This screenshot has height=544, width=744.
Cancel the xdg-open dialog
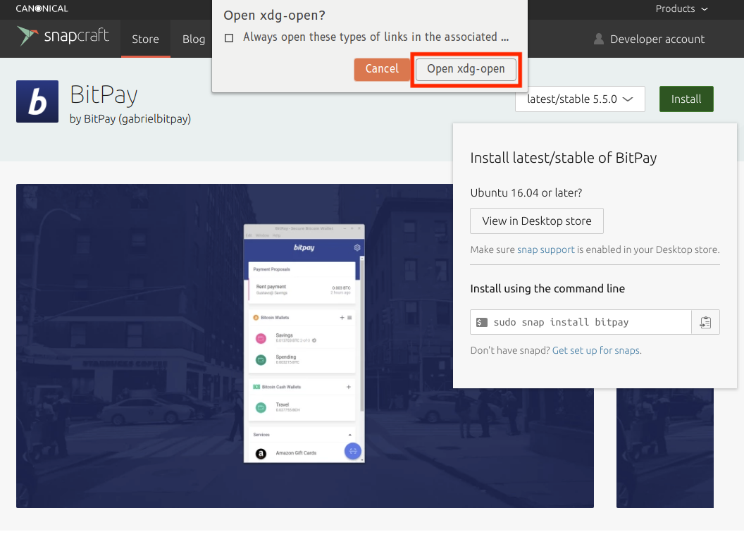pyautogui.click(x=381, y=69)
